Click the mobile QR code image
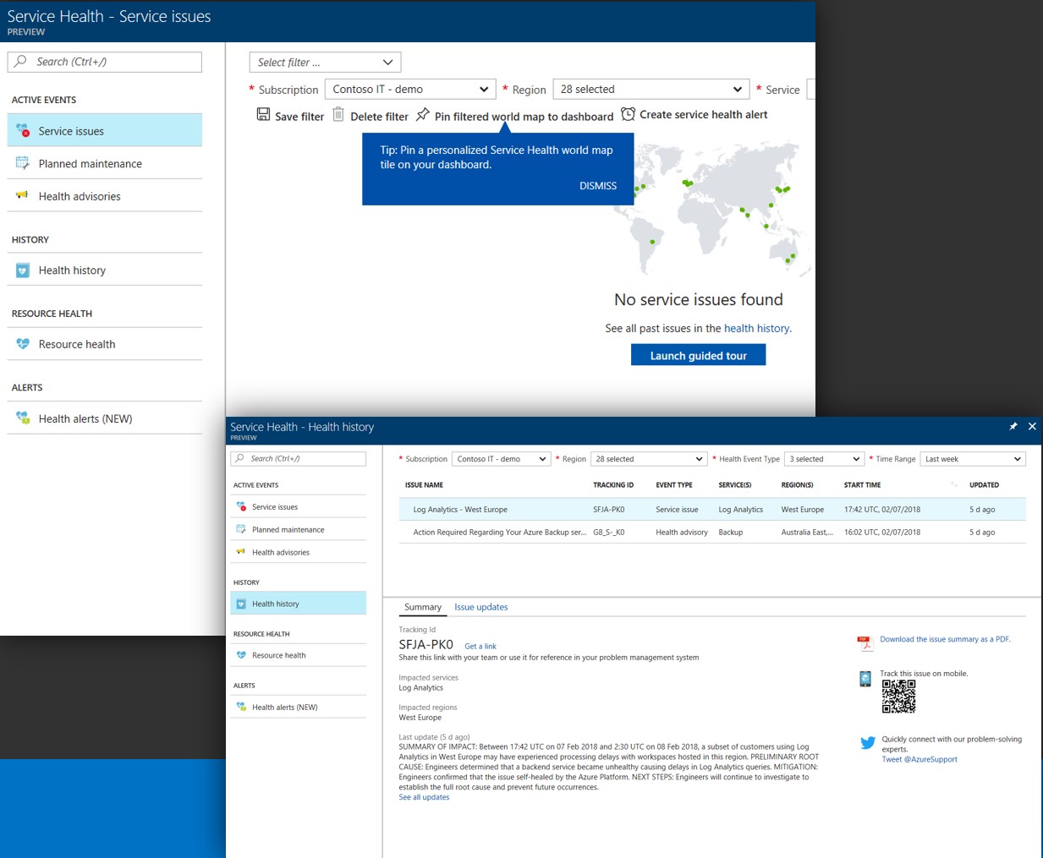This screenshot has height=858, width=1043. click(x=898, y=697)
